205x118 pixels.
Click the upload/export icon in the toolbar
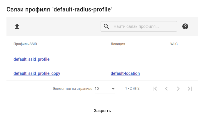17,26
